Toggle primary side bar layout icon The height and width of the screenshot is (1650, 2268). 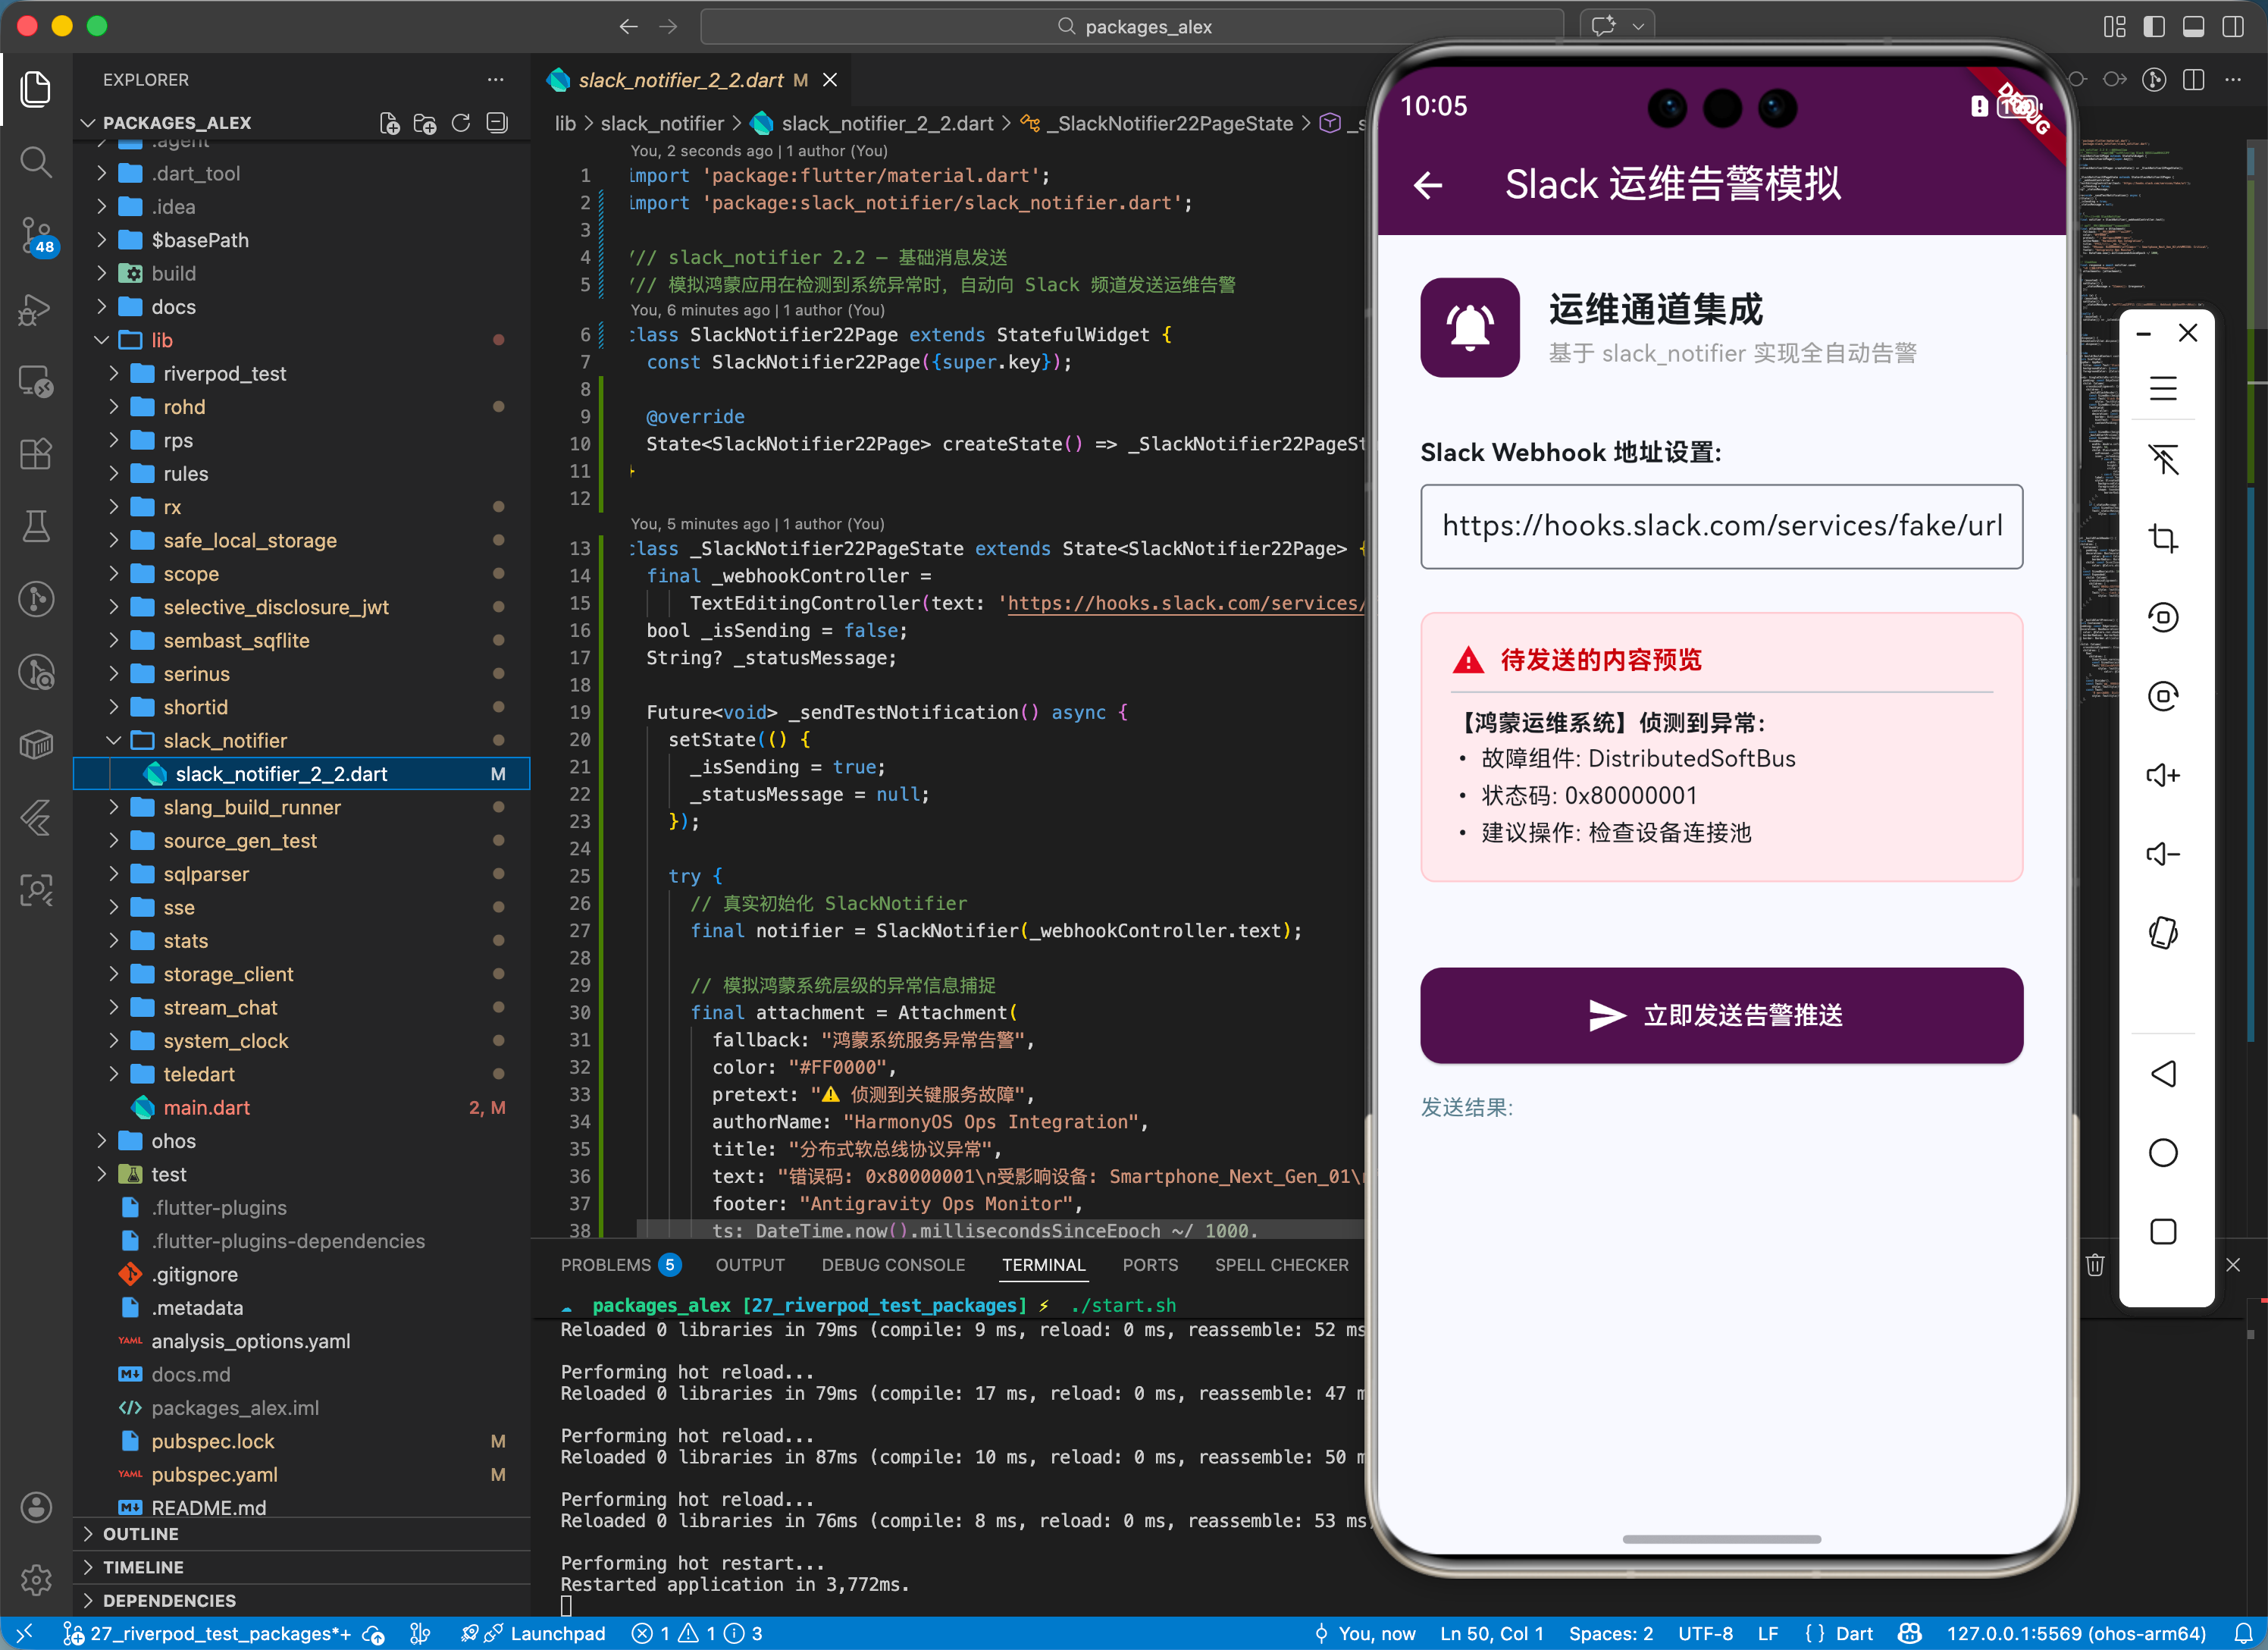point(2154,27)
